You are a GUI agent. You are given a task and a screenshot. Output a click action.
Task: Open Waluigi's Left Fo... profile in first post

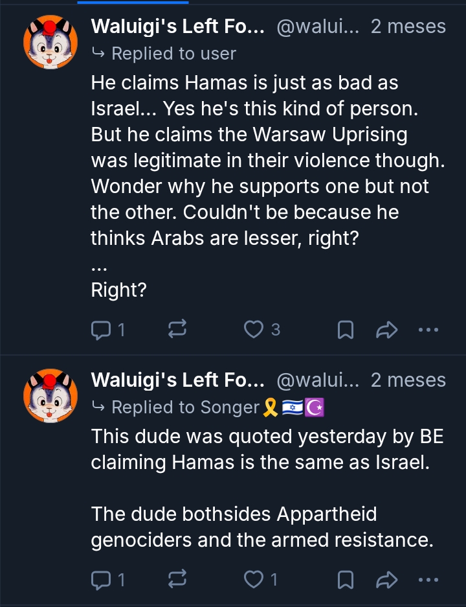[x=177, y=27]
